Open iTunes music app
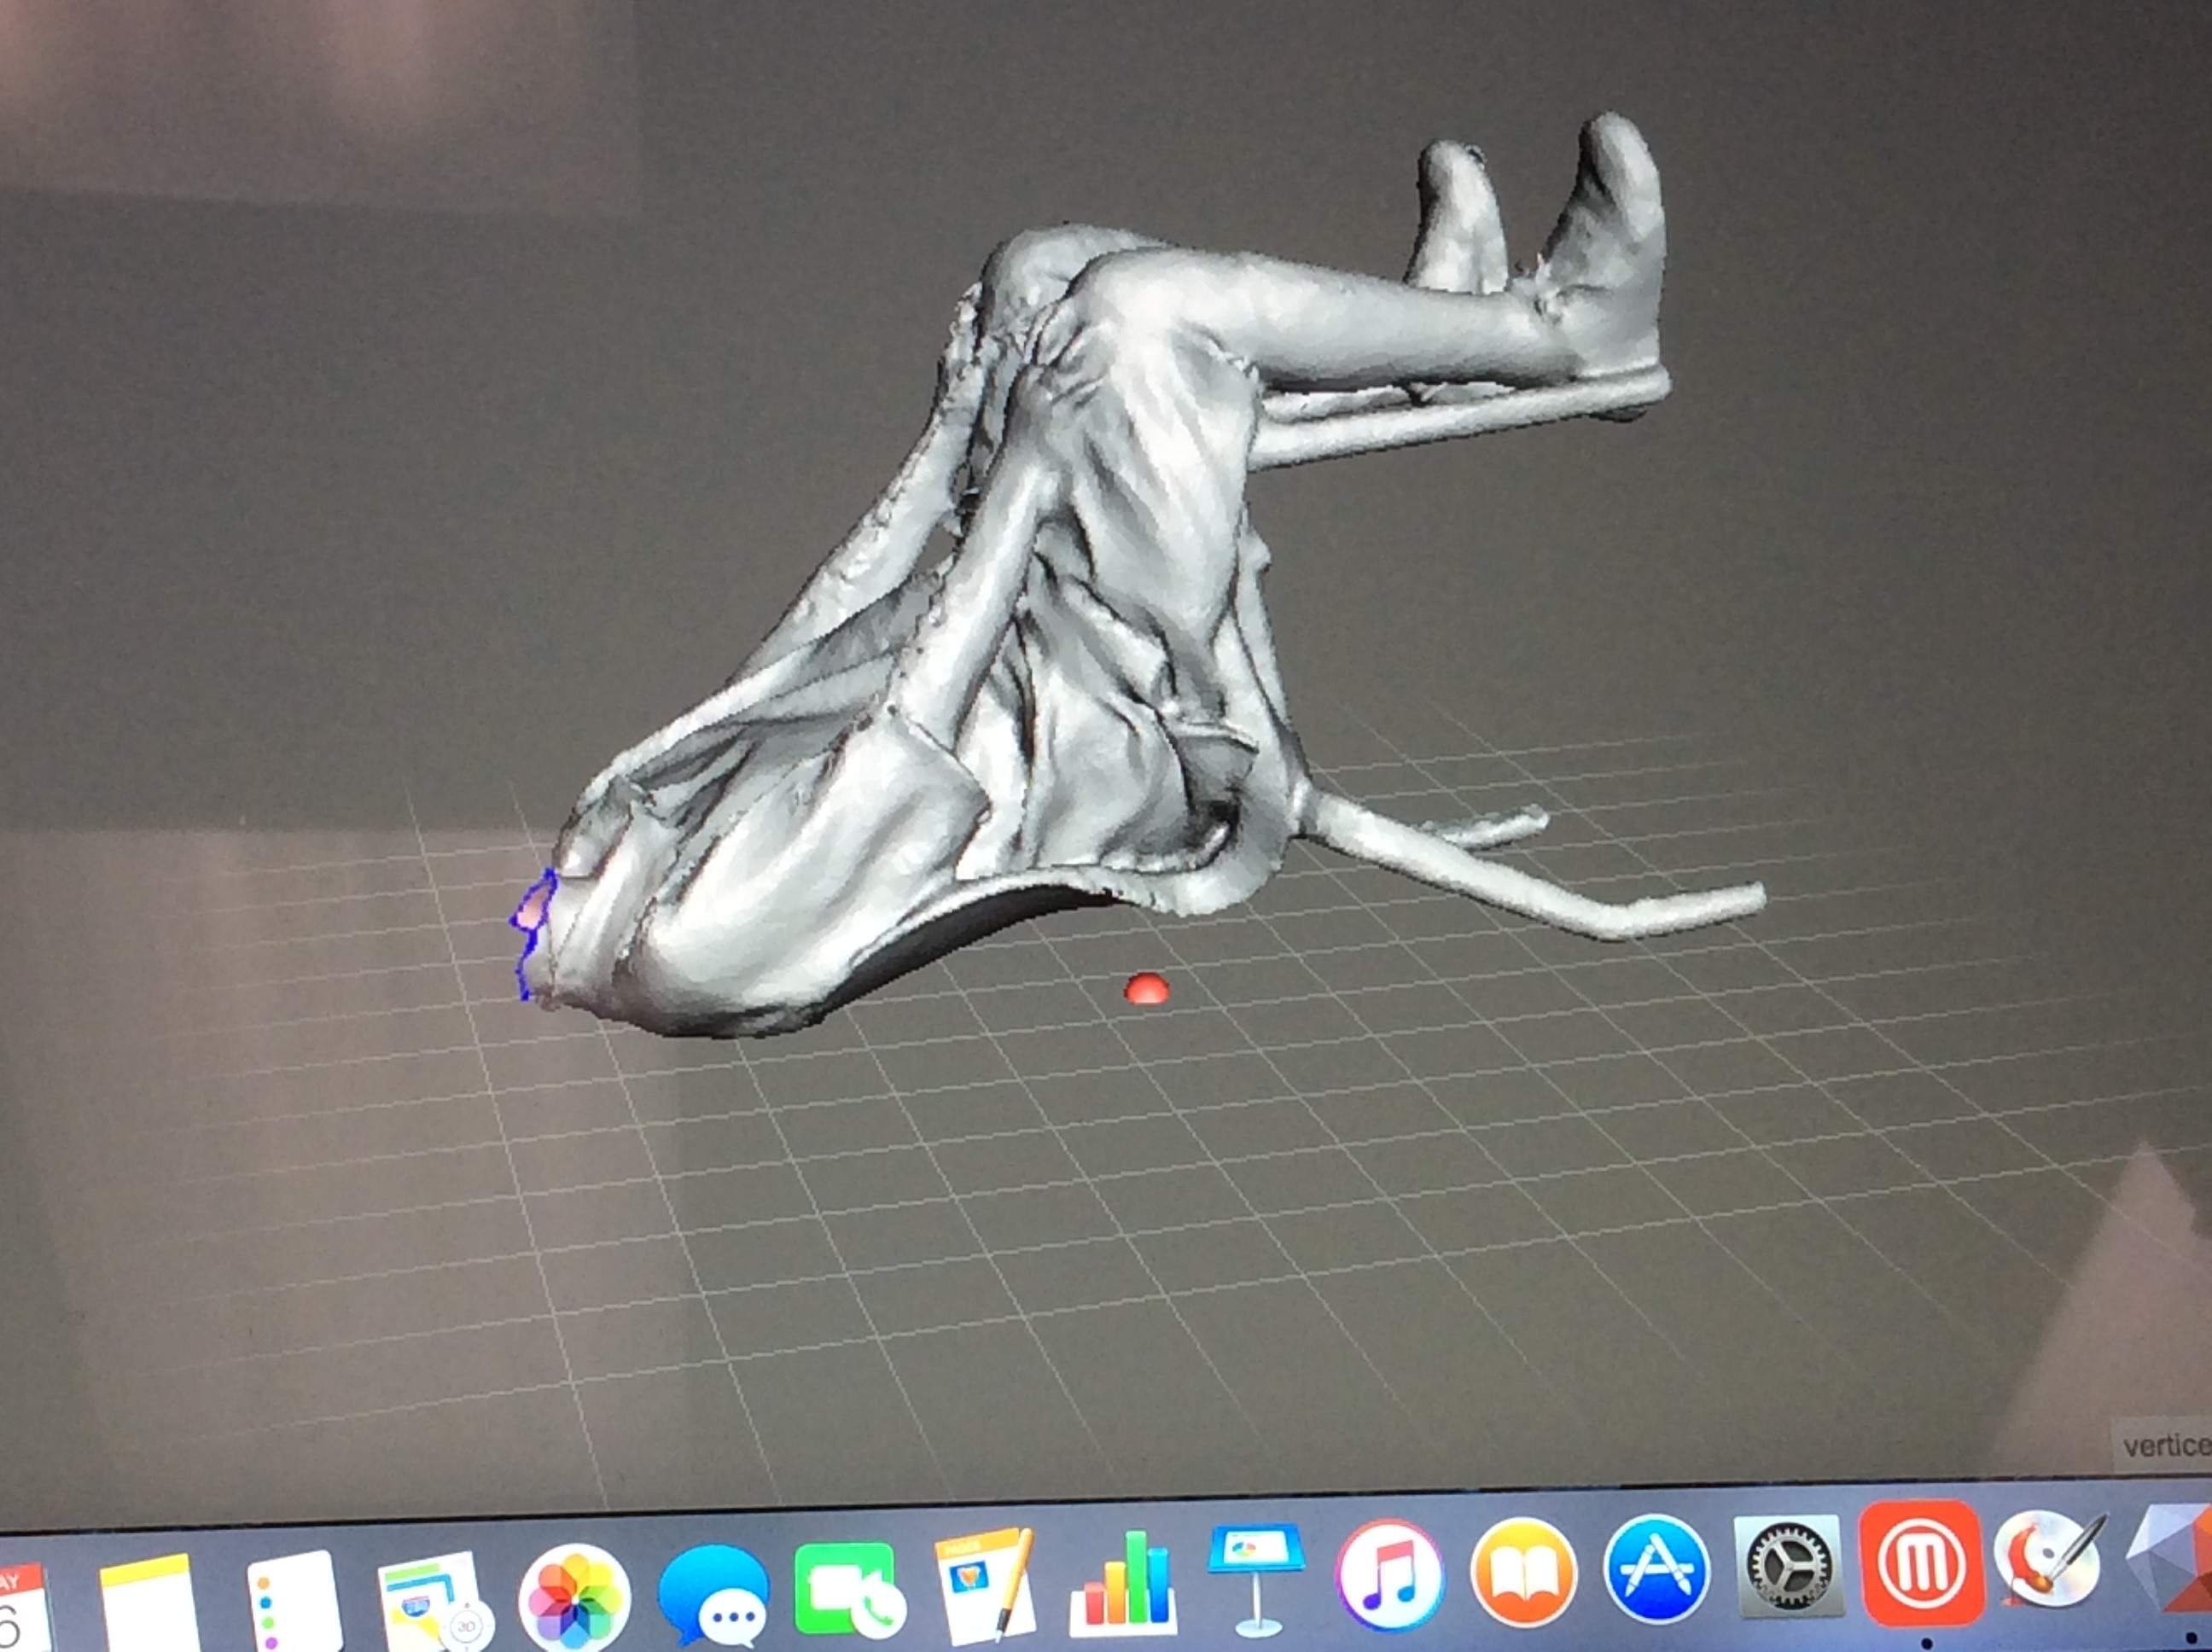This screenshot has width=2212, height=1652. click(x=1390, y=1574)
